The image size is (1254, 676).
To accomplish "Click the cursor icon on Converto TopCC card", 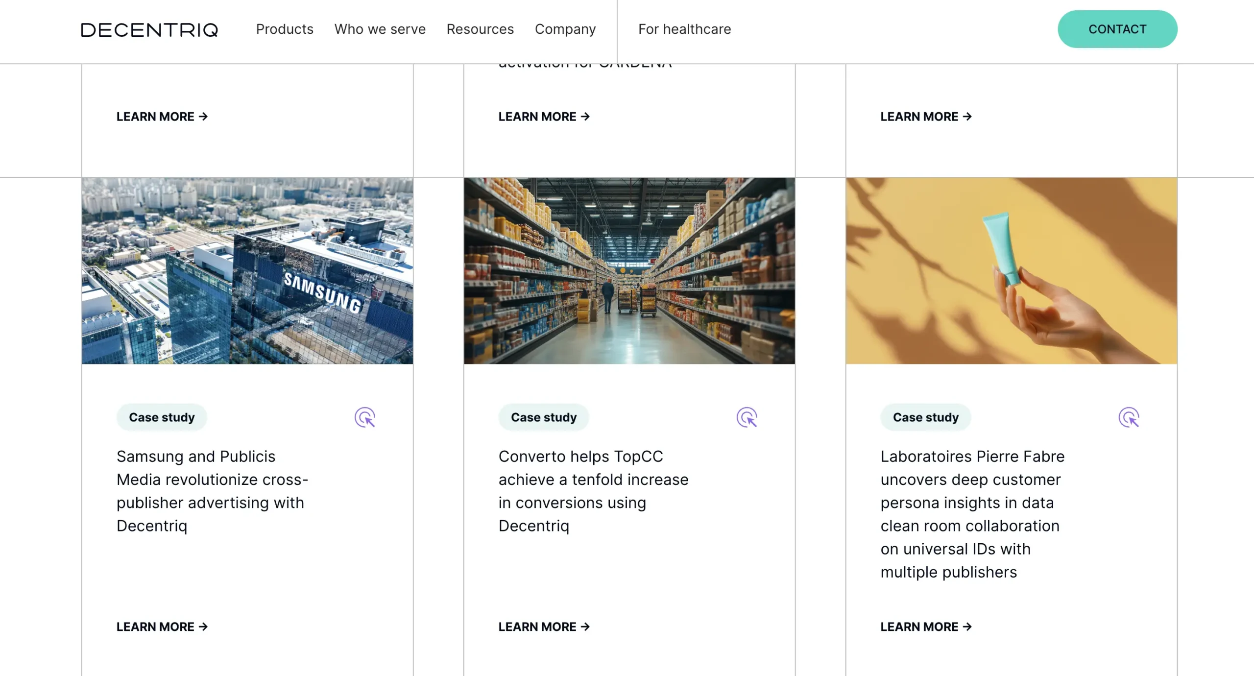I will click(747, 417).
